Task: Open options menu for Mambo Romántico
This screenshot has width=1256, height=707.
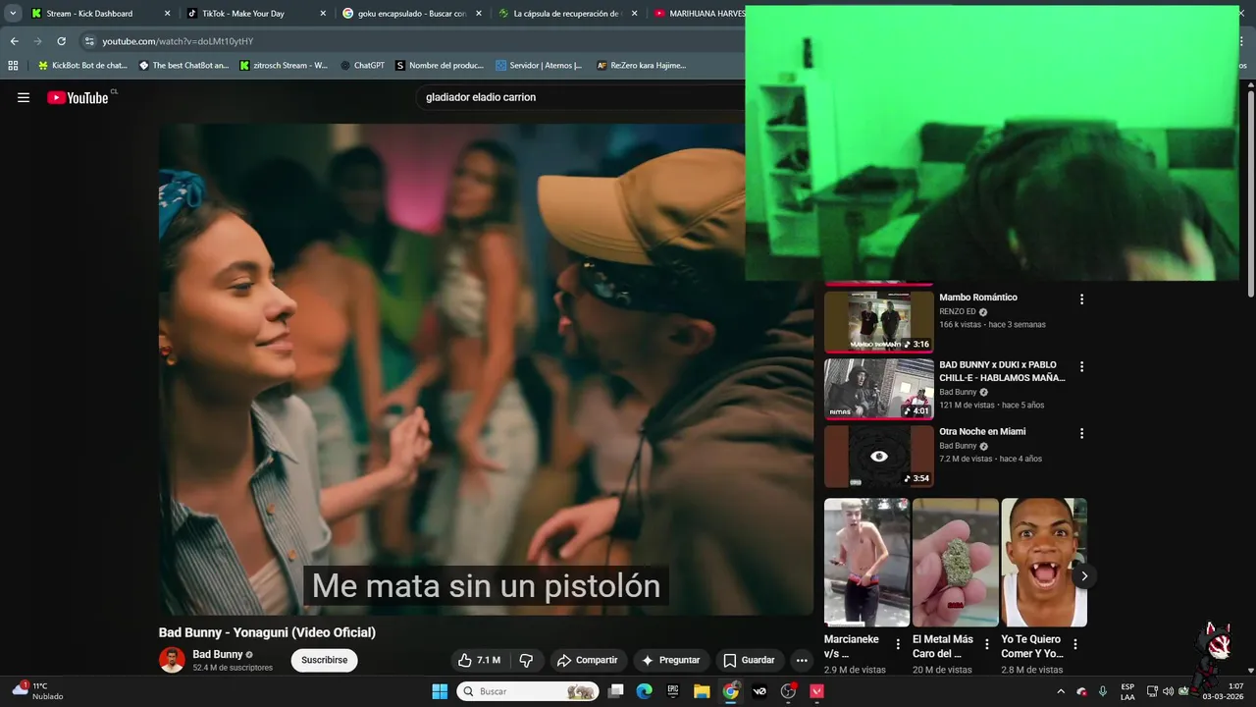Action: [1082, 299]
